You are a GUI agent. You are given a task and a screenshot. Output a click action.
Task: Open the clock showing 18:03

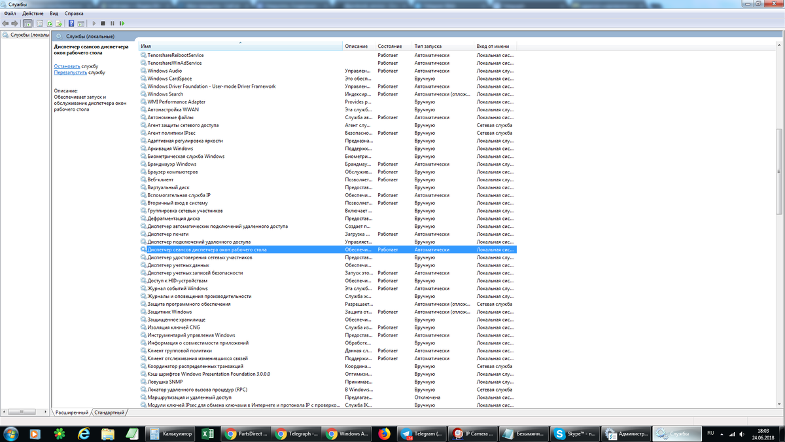point(763,433)
